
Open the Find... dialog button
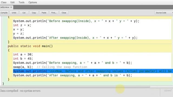point(54,13)
